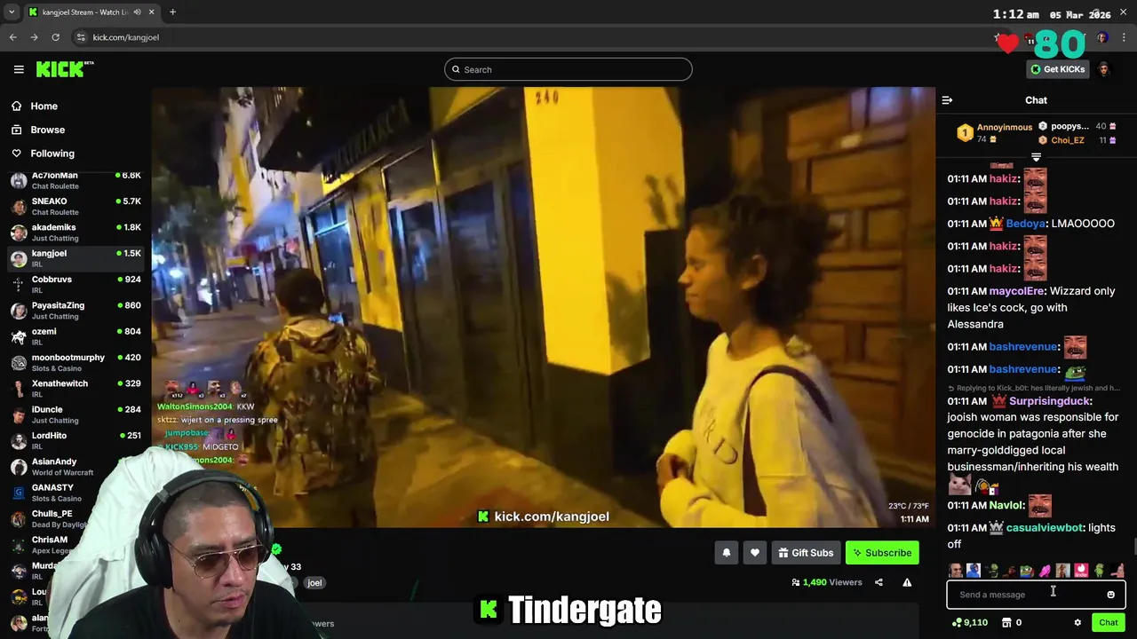
Task: Open the ozemi channel in the sidebar
Action: (x=75, y=336)
